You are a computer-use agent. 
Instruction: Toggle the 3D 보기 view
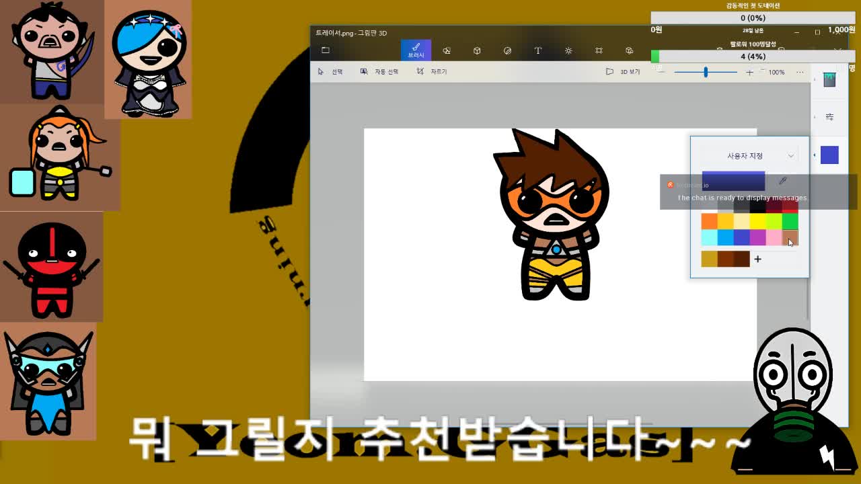click(623, 71)
